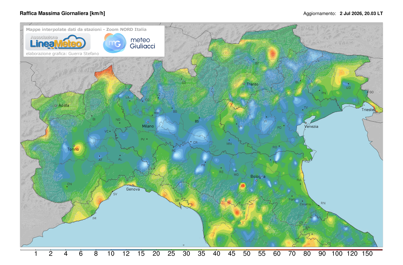Image resolution: width=403 pixels, height=265 pixels.
Task: Click the AT province label
Action: (100, 160)
